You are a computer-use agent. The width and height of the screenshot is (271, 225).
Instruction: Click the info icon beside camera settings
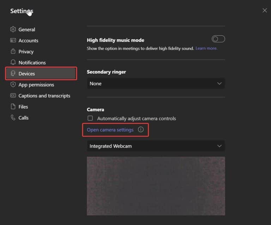(141, 129)
